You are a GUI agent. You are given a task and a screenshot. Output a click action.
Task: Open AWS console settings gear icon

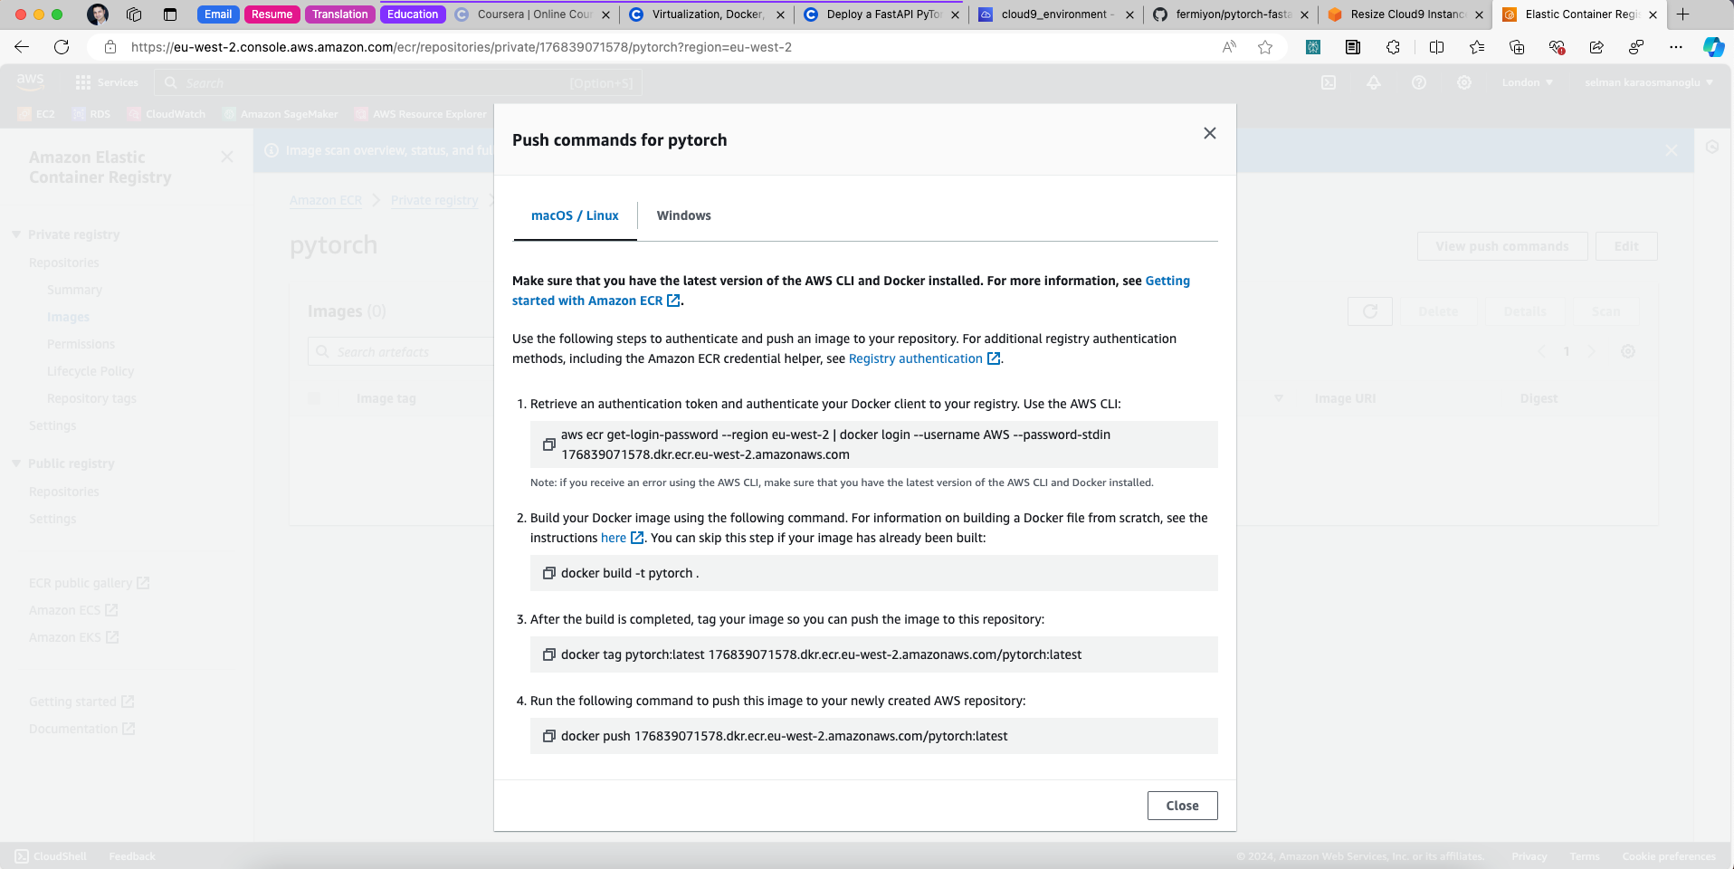pos(1464,82)
